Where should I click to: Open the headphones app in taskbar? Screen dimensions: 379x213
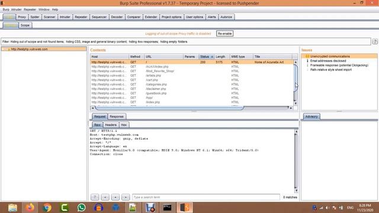click(99, 208)
